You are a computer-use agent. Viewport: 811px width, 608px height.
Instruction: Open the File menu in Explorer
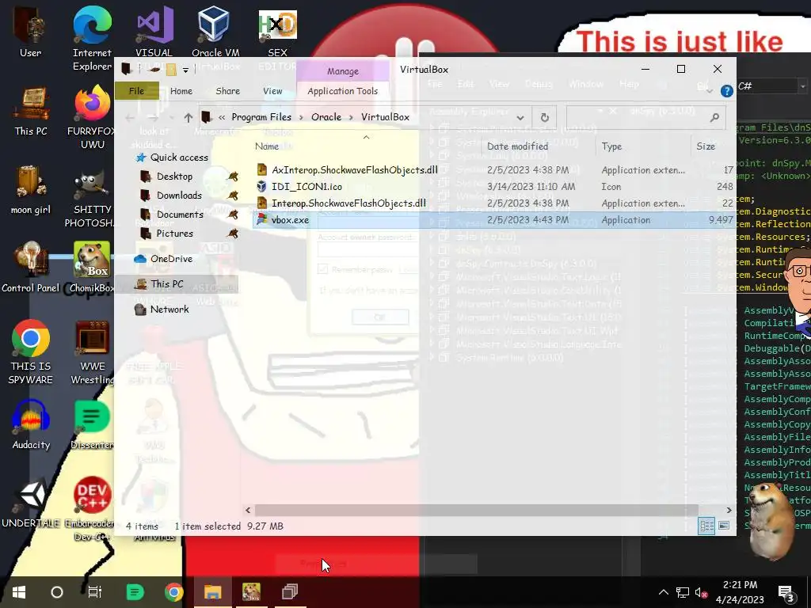coord(136,91)
